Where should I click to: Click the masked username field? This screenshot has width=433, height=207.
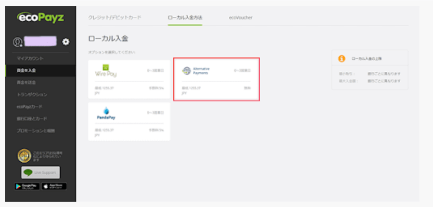tap(40, 41)
